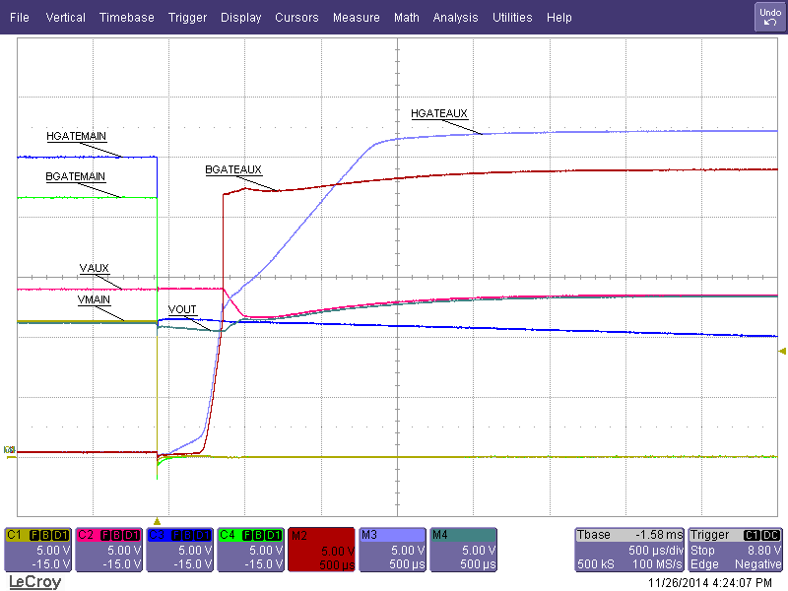Toggle the M4 trace via its descriptor box

click(x=463, y=550)
